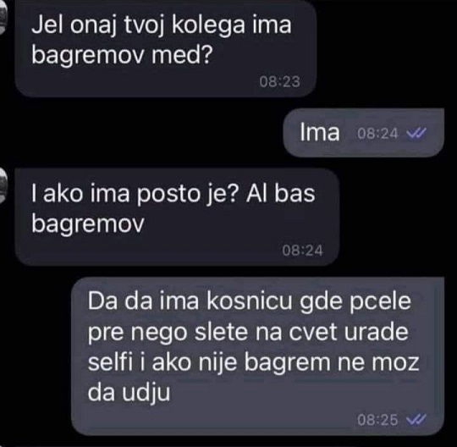Tap the 08:24 timestamp under the word bagremov
This screenshot has height=447, width=457.
302,251
